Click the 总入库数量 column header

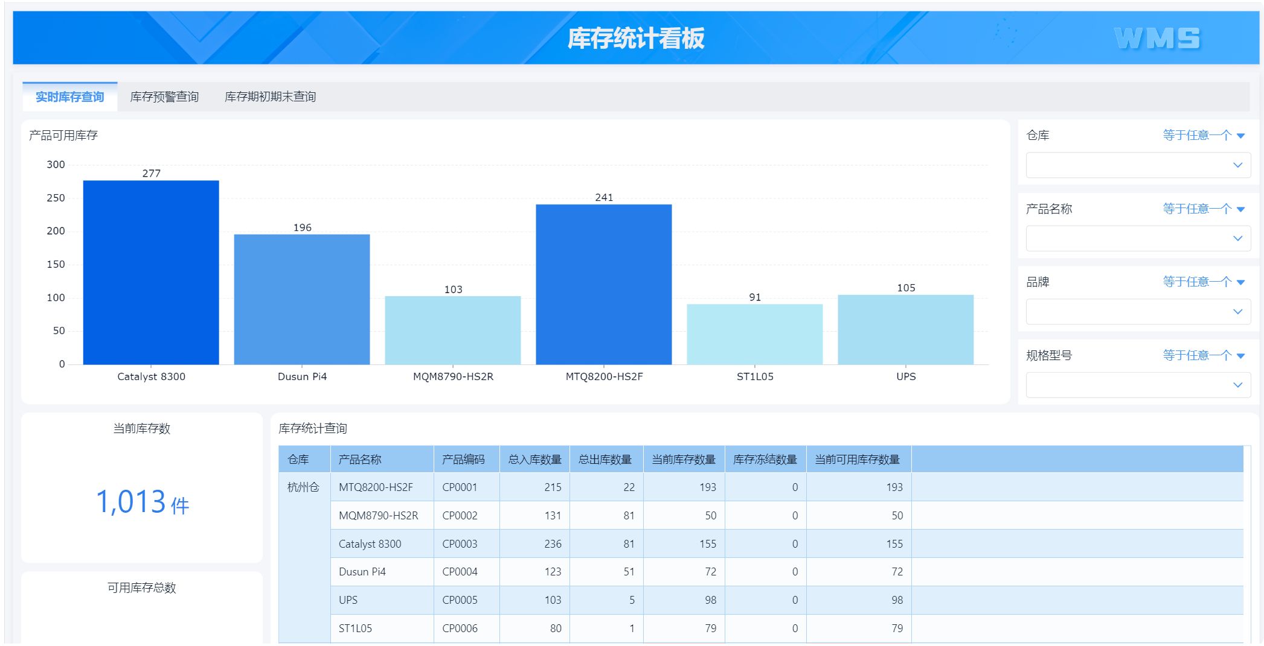tap(534, 459)
